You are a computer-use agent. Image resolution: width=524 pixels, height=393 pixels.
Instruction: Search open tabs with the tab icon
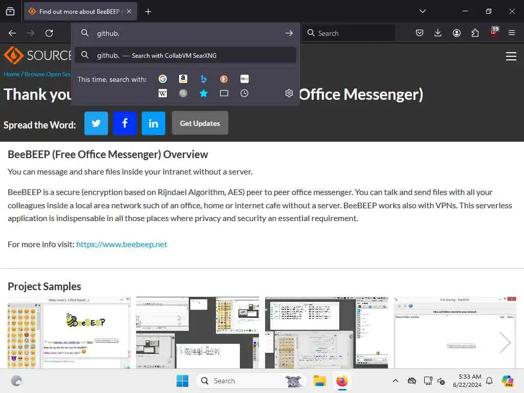pos(224,93)
